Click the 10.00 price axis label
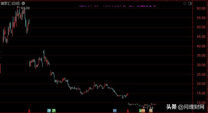The image size is (208, 113). [x=200, y=103]
